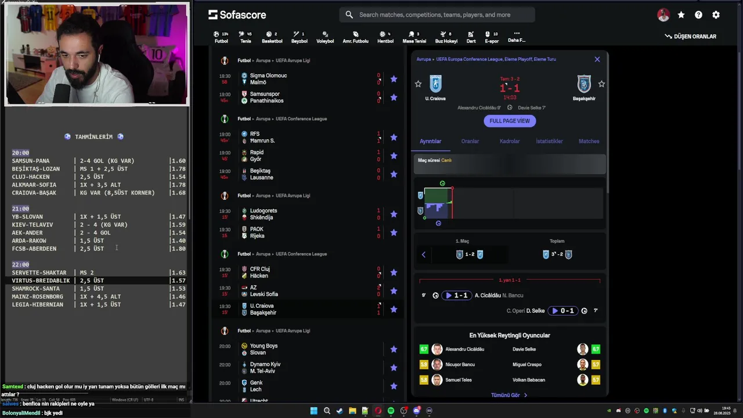Play the 1-1 Cicâldău goal video
The height and width of the screenshot is (418, 743).
456,296
